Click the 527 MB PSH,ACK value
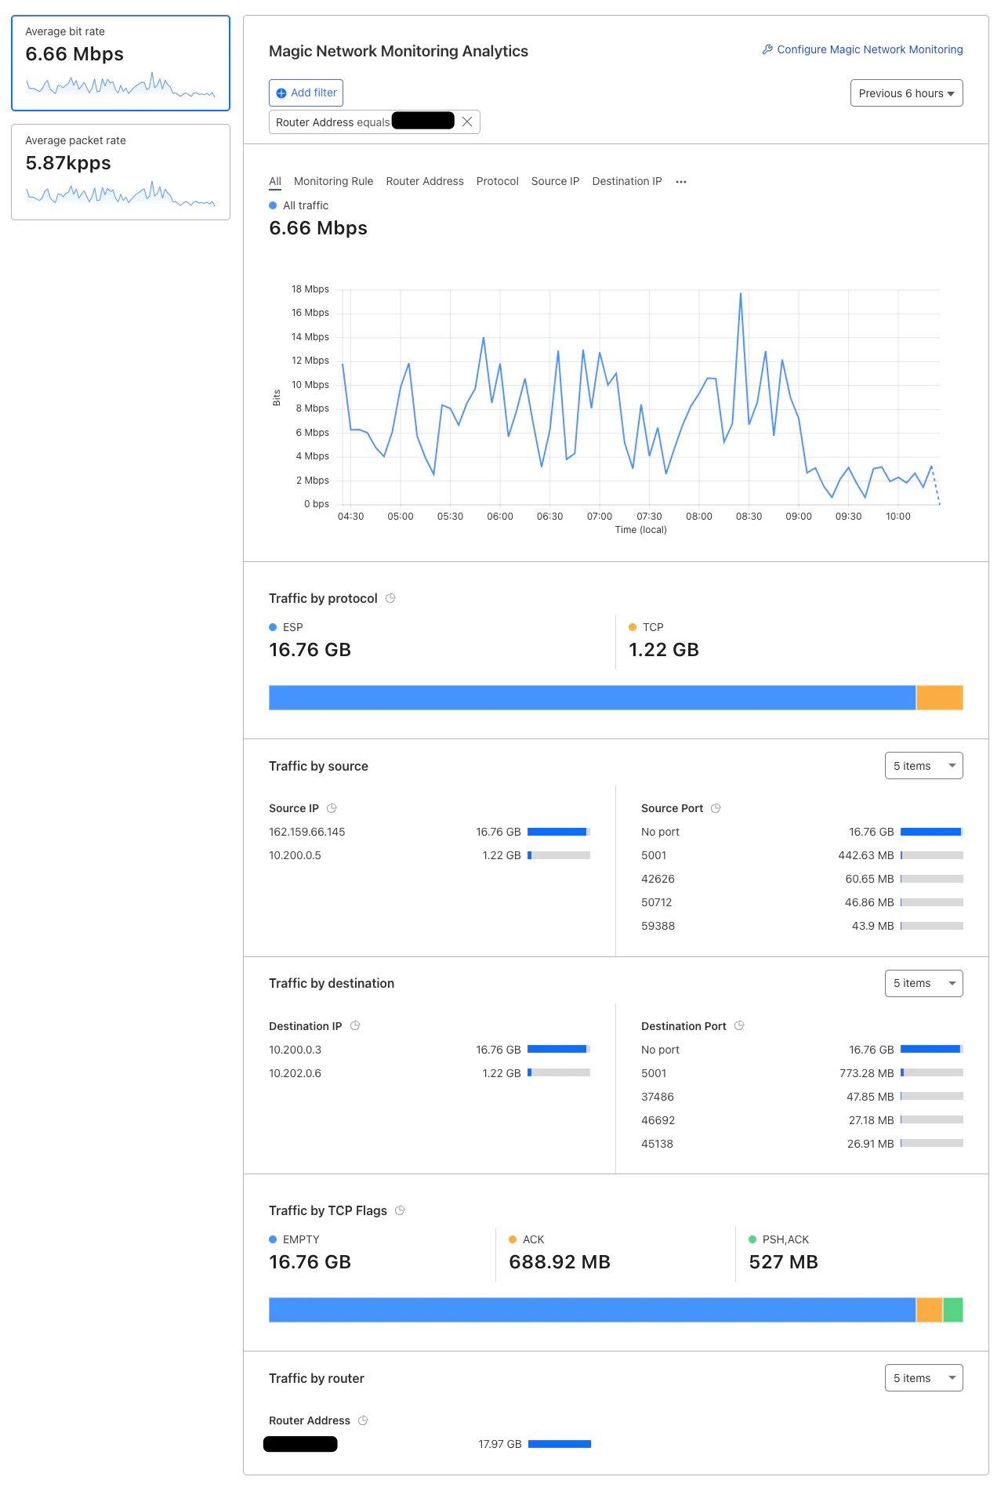 (783, 1262)
